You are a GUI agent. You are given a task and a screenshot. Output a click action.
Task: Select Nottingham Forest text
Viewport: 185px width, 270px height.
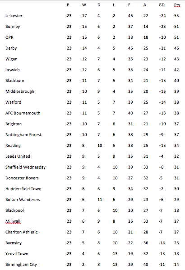[23, 135]
